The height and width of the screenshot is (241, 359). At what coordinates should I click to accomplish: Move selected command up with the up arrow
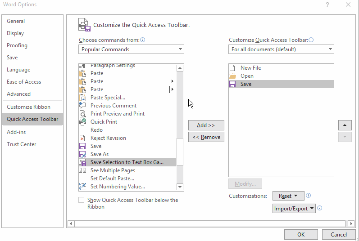click(345, 125)
